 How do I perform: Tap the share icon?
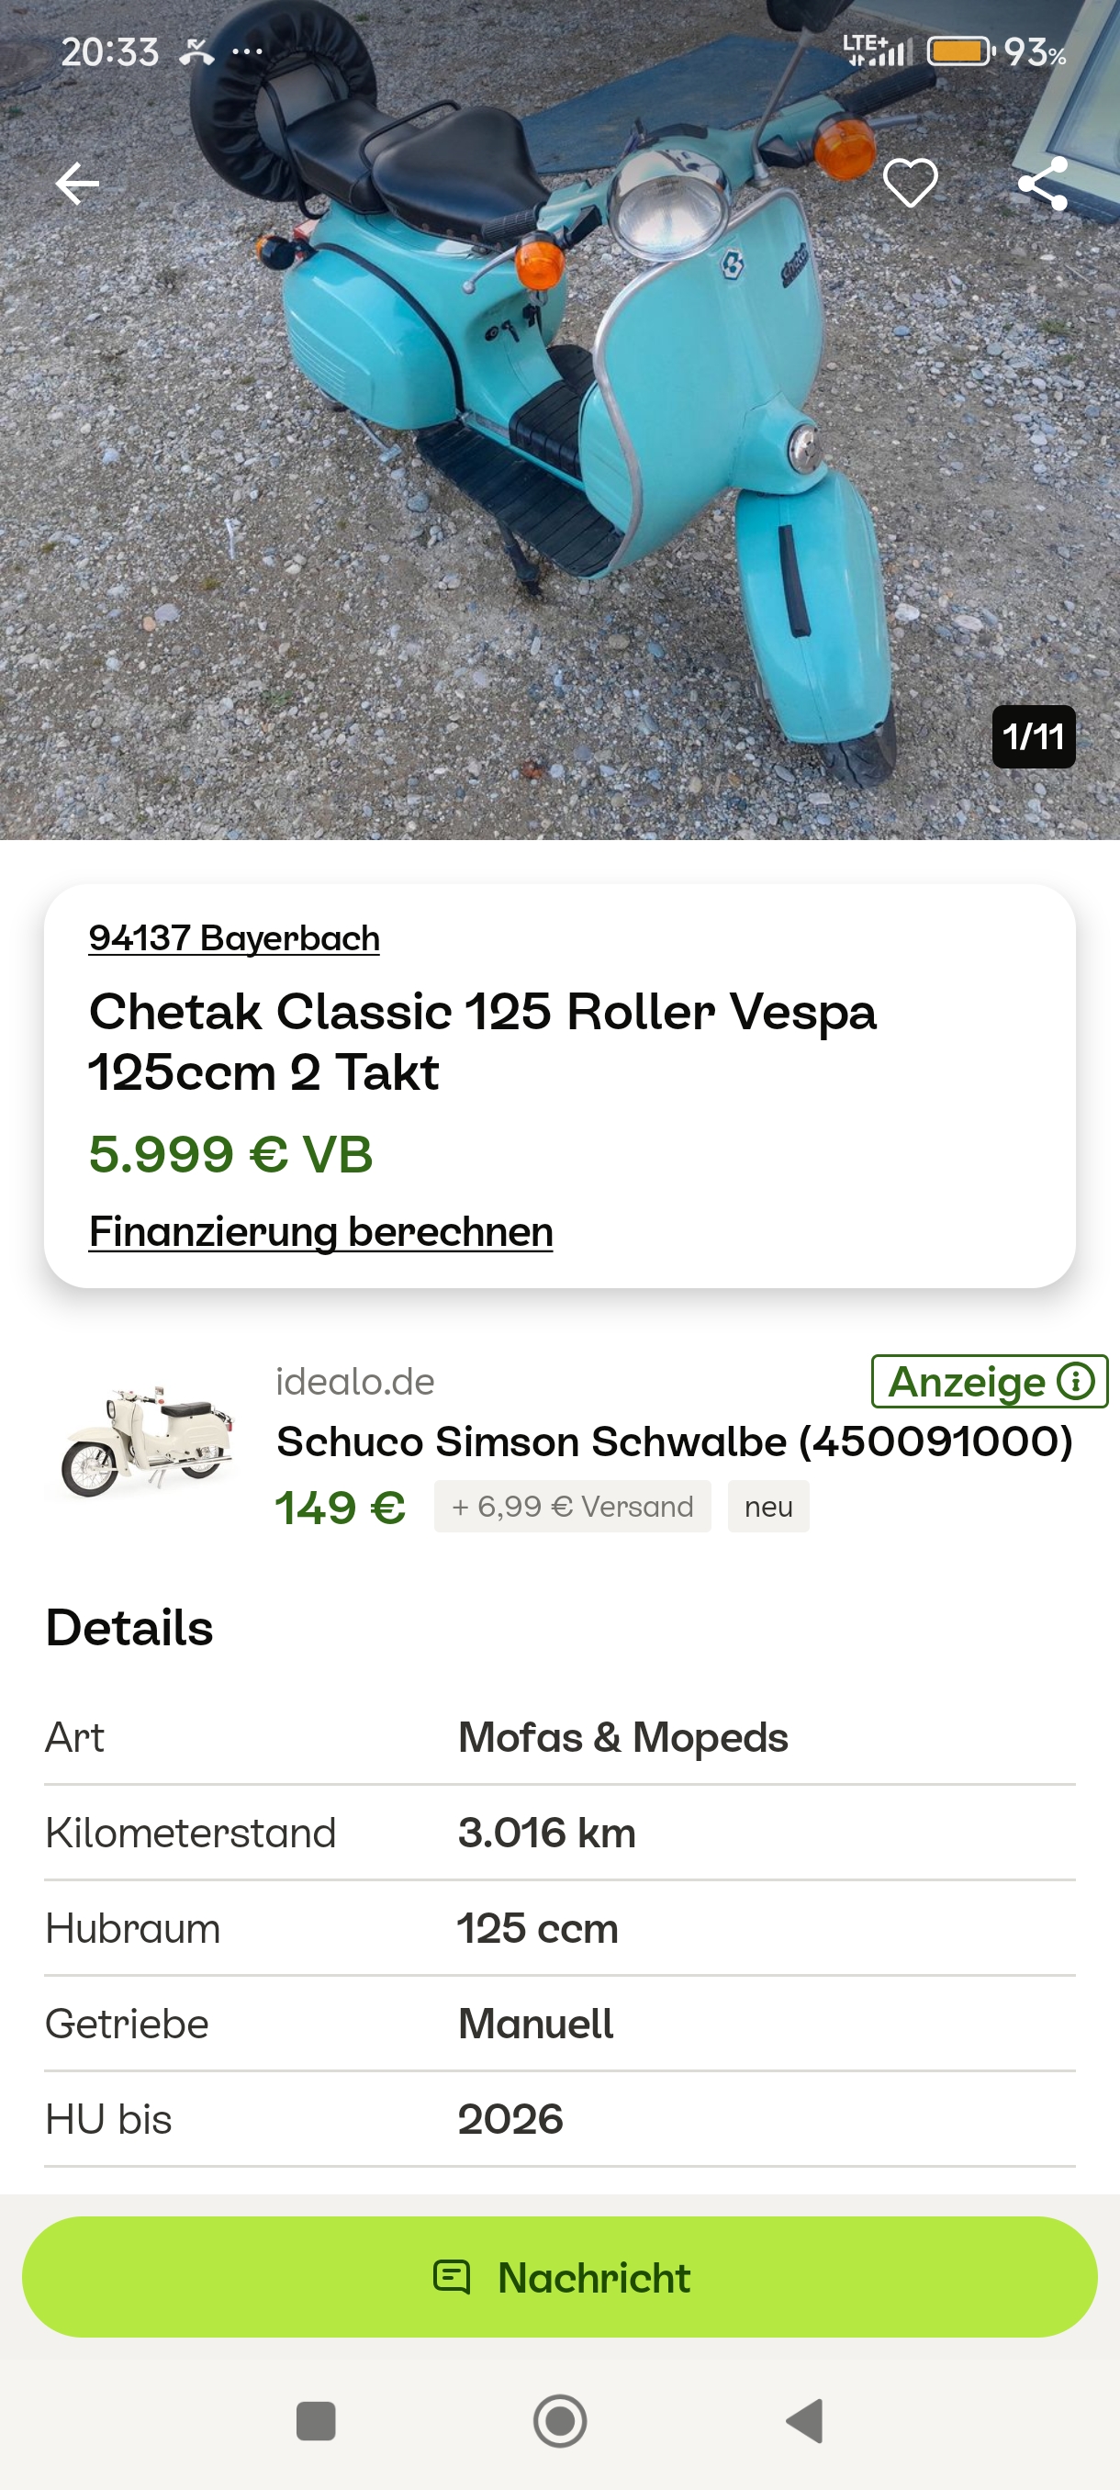tap(1043, 183)
